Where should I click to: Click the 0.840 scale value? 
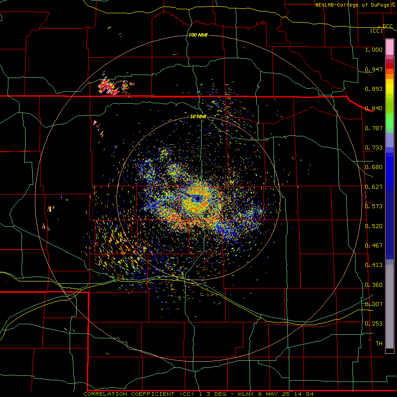click(374, 109)
